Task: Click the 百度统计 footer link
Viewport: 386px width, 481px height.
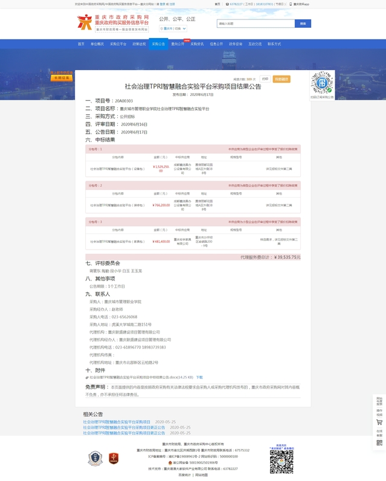Action: (185, 475)
